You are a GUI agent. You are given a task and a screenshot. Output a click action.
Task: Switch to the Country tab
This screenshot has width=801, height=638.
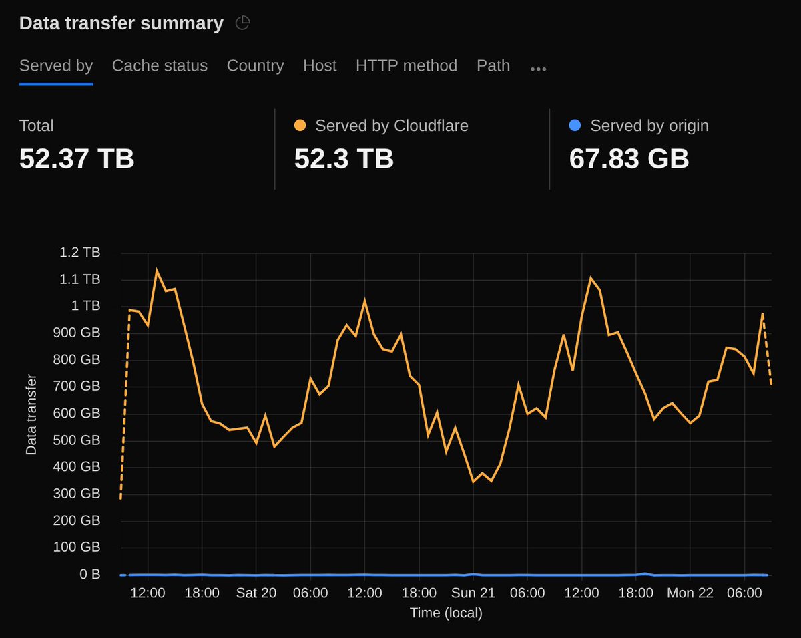pyautogui.click(x=255, y=65)
